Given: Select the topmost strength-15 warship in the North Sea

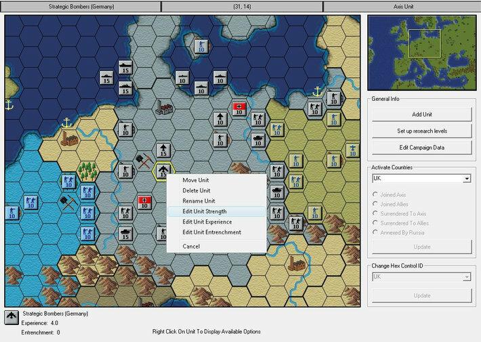Looking at the screenshot, I should (x=125, y=67).
